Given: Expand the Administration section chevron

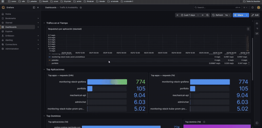Looking at the screenshot, I should tap(38, 49).
